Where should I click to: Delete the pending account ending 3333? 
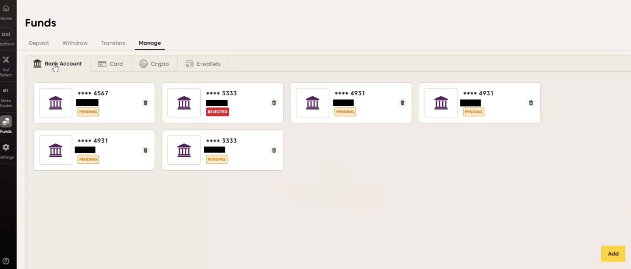[x=274, y=150]
